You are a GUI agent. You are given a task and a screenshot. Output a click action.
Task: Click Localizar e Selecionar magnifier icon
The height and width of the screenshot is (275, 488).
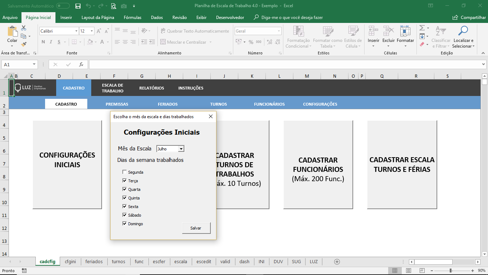[x=463, y=31]
